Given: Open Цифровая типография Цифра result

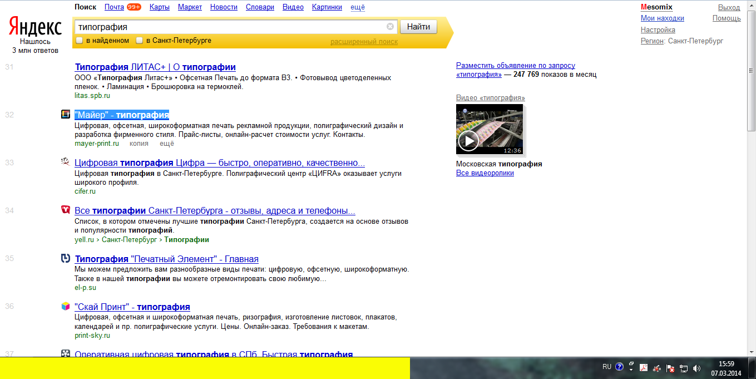Looking at the screenshot, I should (220, 163).
